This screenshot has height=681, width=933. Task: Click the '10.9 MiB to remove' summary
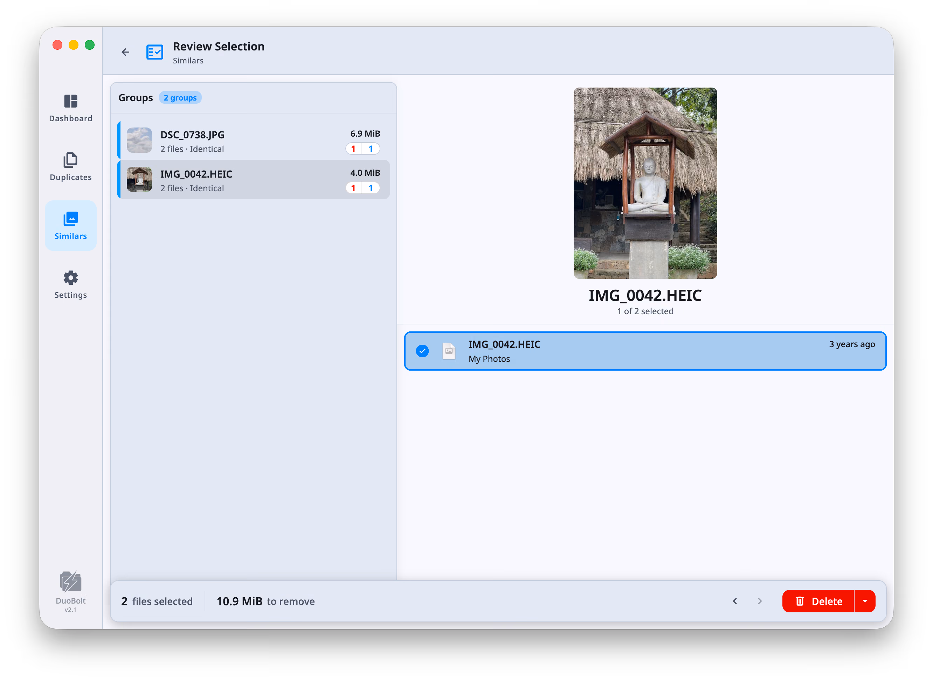pos(266,601)
